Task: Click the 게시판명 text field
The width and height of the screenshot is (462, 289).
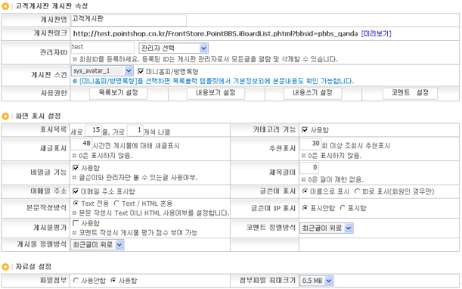Action: tap(129, 20)
